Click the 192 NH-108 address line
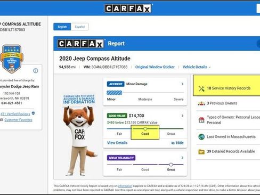 12,93
